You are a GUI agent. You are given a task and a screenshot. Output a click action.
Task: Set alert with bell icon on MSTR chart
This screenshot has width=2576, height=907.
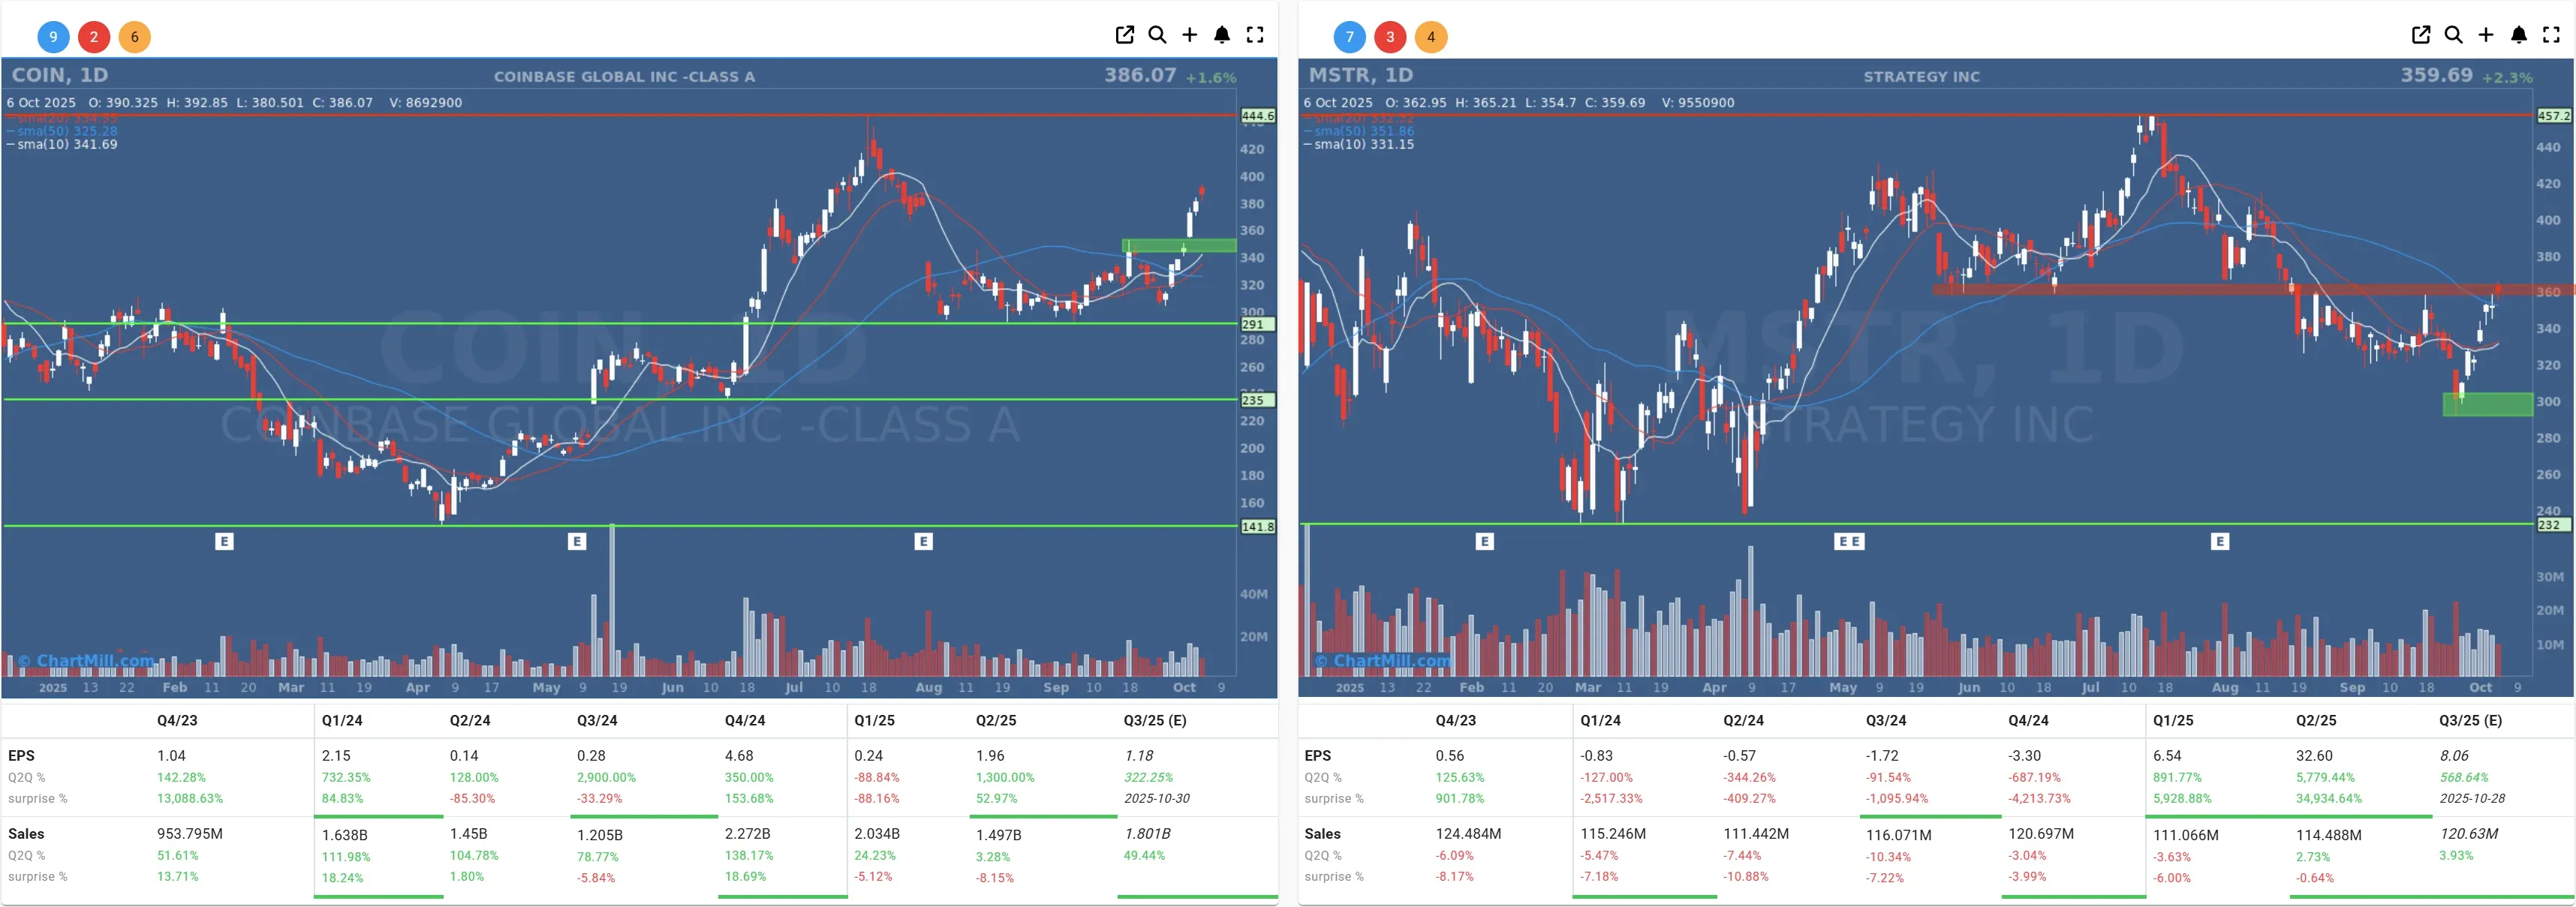coord(2518,35)
